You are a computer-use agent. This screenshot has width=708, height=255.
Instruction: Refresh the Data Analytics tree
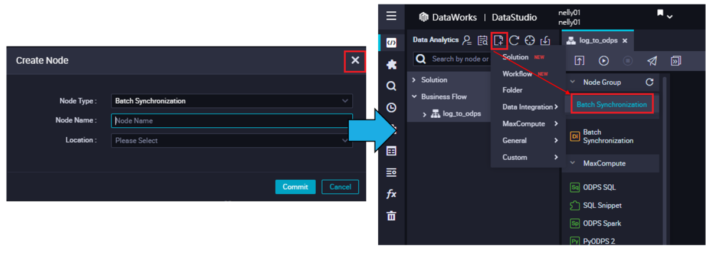point(514,40)
